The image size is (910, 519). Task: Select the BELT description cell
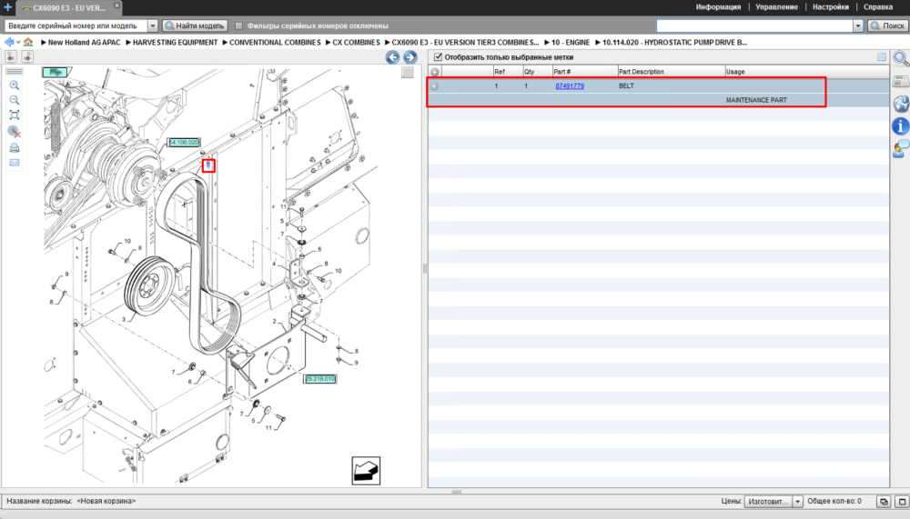626,85
